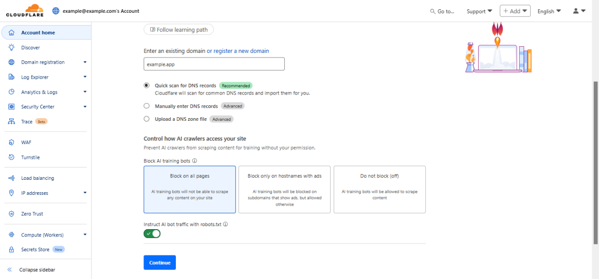Expand Security Center submenu arrow
This screenshot has width=599, height=279.
point(85,107)
